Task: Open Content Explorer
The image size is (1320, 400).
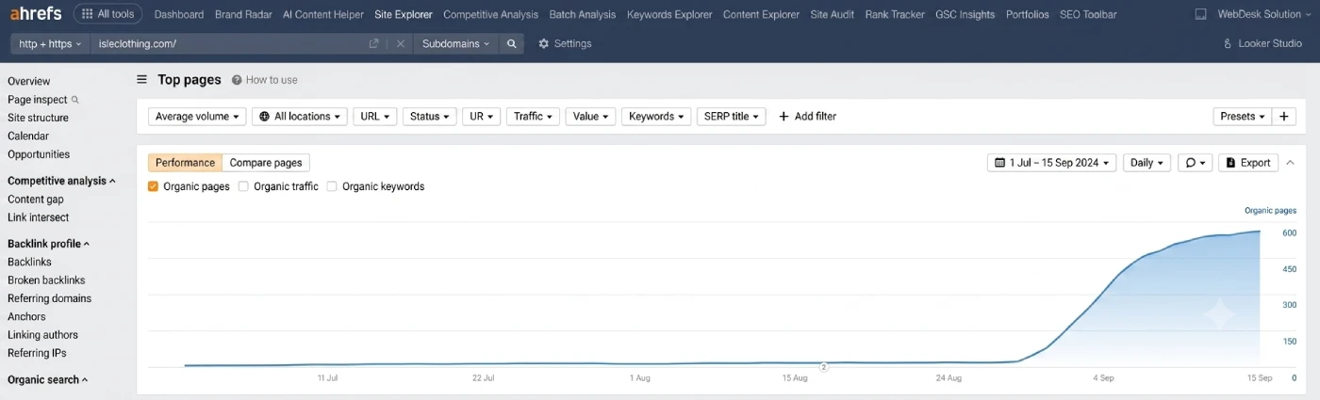Action: [x=761, y=14]
